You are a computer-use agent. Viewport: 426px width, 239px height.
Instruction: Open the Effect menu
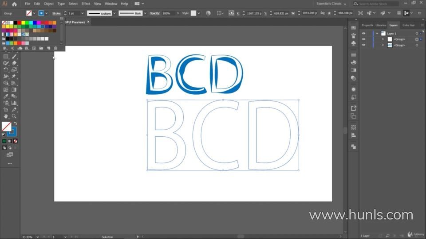pyautogui.click(x=86, y=4)
